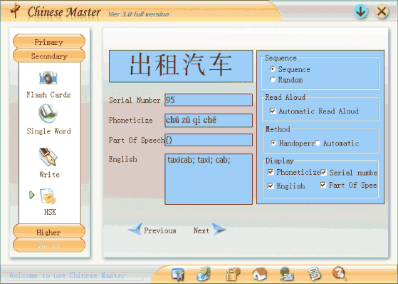The image size is (398, 284).
Task: Switch to the Secondary level tab
Action: 49,56
